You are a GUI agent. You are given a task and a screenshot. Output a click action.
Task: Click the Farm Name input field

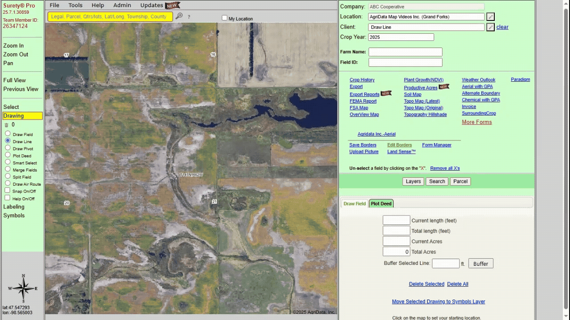pyautogui.click(x=405, y=52)
